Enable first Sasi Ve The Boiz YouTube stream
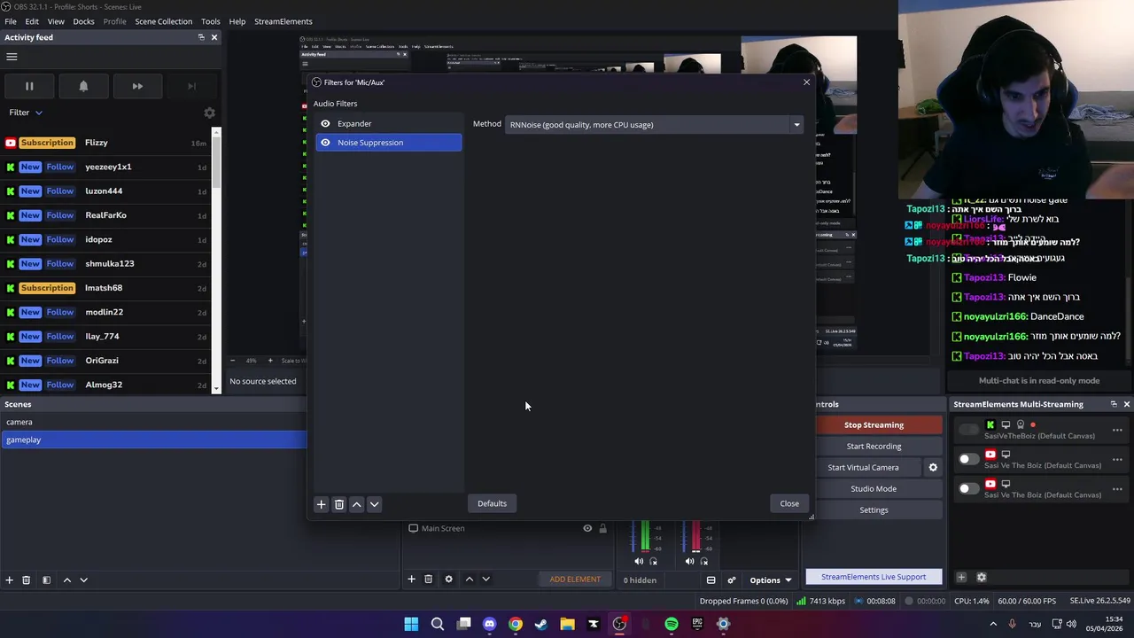 pyautogui.click(x=969, y=459)
